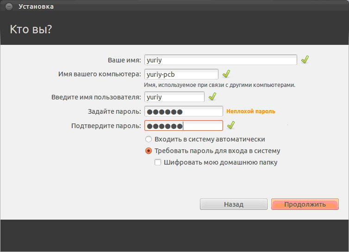Click the checkmark beside the username field

pos(212,97)
